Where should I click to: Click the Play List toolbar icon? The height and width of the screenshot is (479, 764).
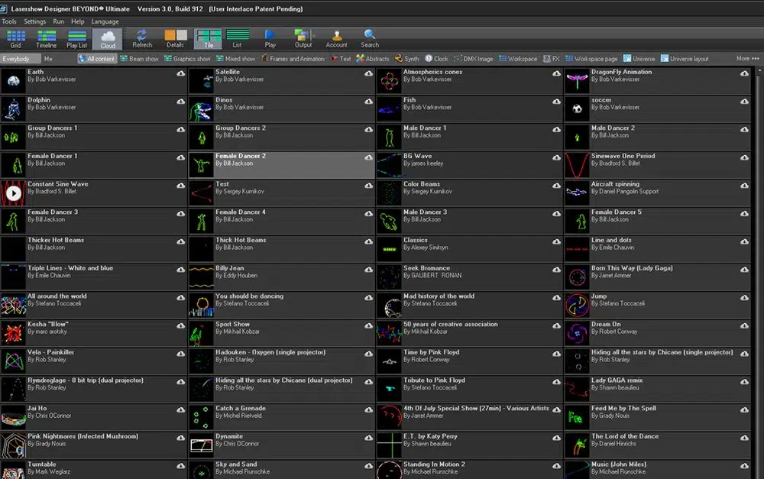click(x=76, y=38)
